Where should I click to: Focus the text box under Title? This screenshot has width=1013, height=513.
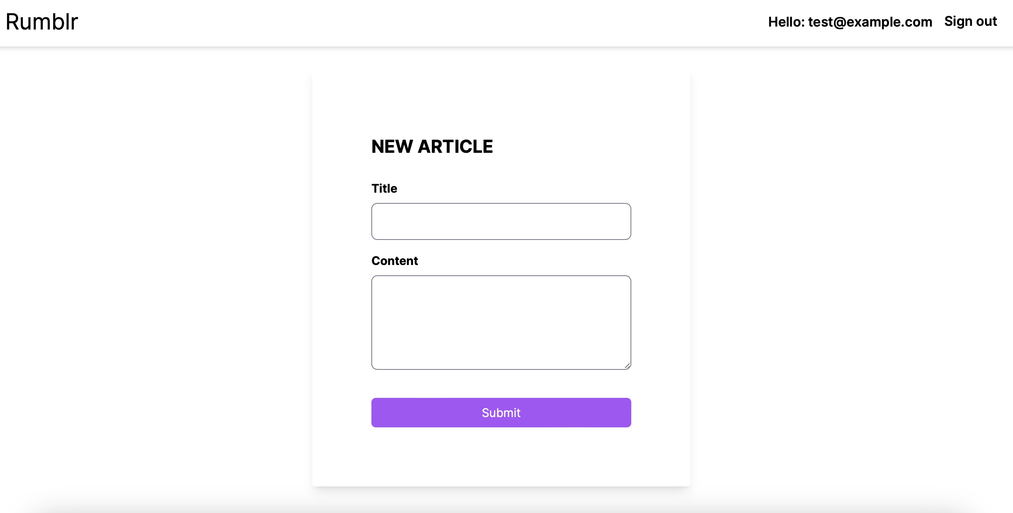[501, 221]
